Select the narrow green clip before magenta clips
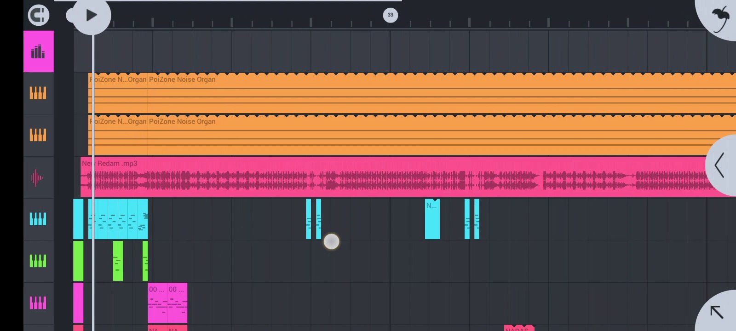 pos(145,261)
